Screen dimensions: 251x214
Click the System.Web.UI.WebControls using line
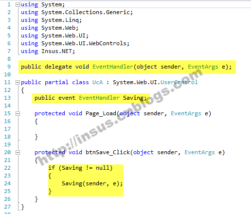[75, 43]
